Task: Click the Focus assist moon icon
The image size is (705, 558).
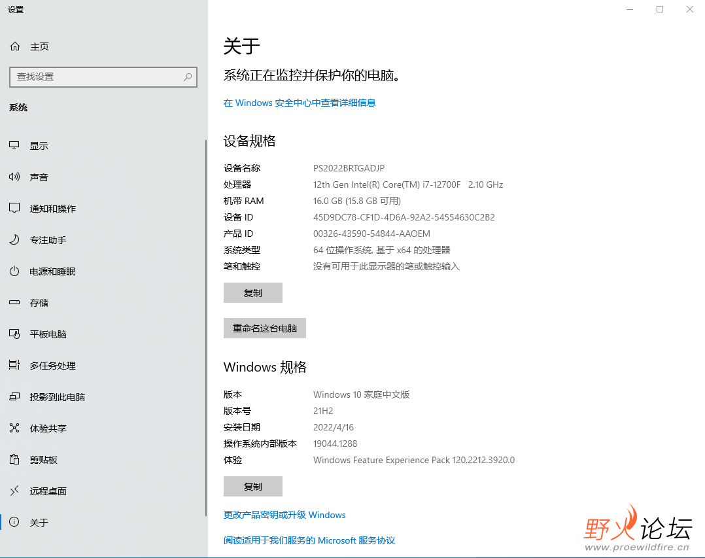Action: point(14,239)
